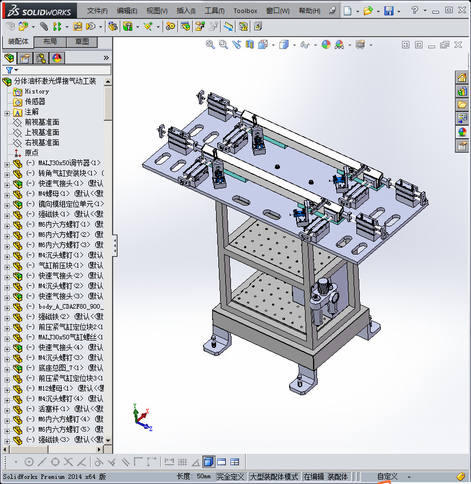Click the Insert Components toolbar icon
This screenshot has height=484, width=471.
pos(23,27)
